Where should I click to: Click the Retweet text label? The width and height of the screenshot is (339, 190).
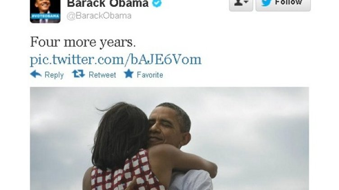[x=102, y=75]
